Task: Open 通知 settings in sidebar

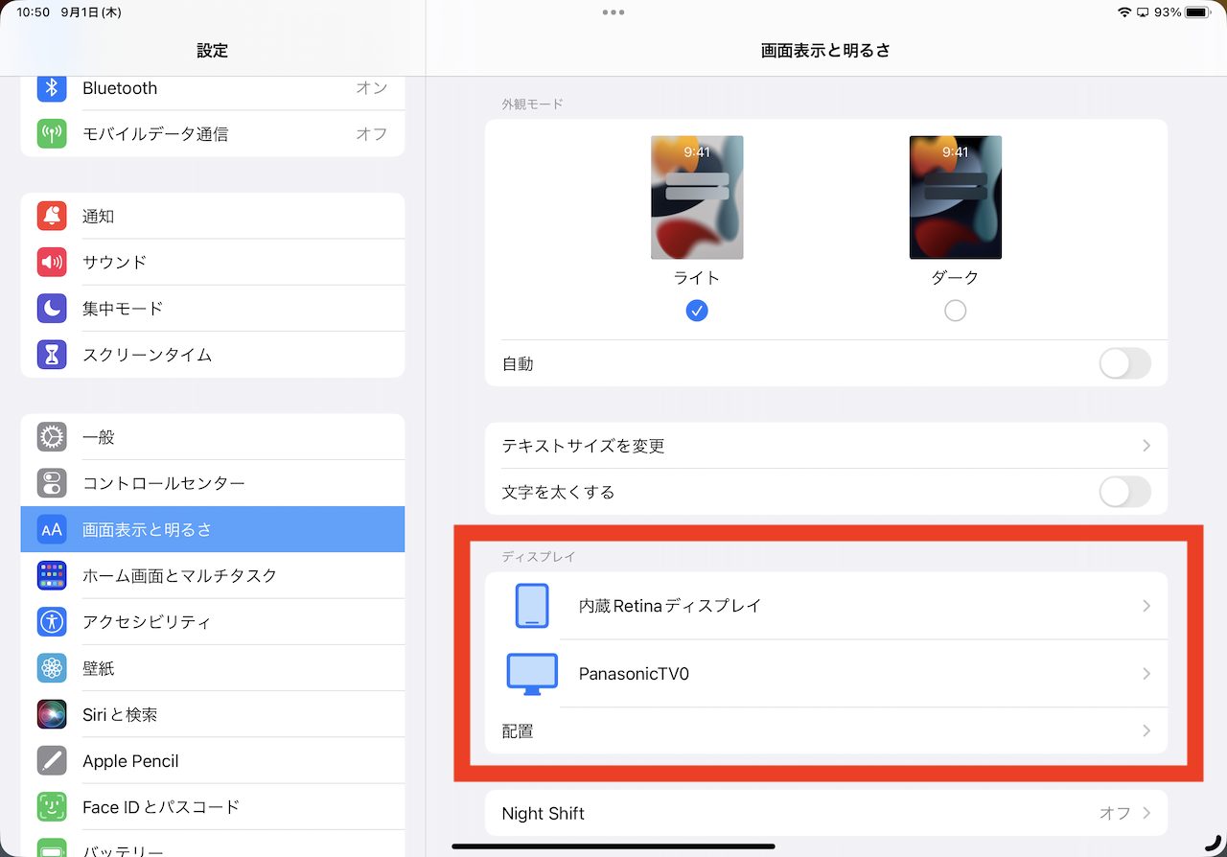Action: pyautogui.click(x=213, y=217)
